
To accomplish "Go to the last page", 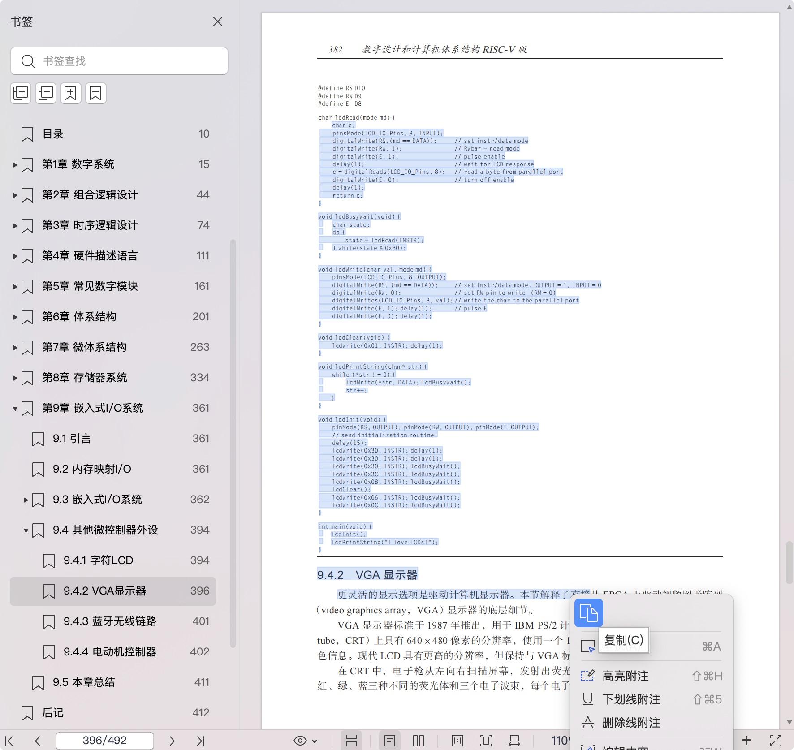I will [x=200, y=741].
